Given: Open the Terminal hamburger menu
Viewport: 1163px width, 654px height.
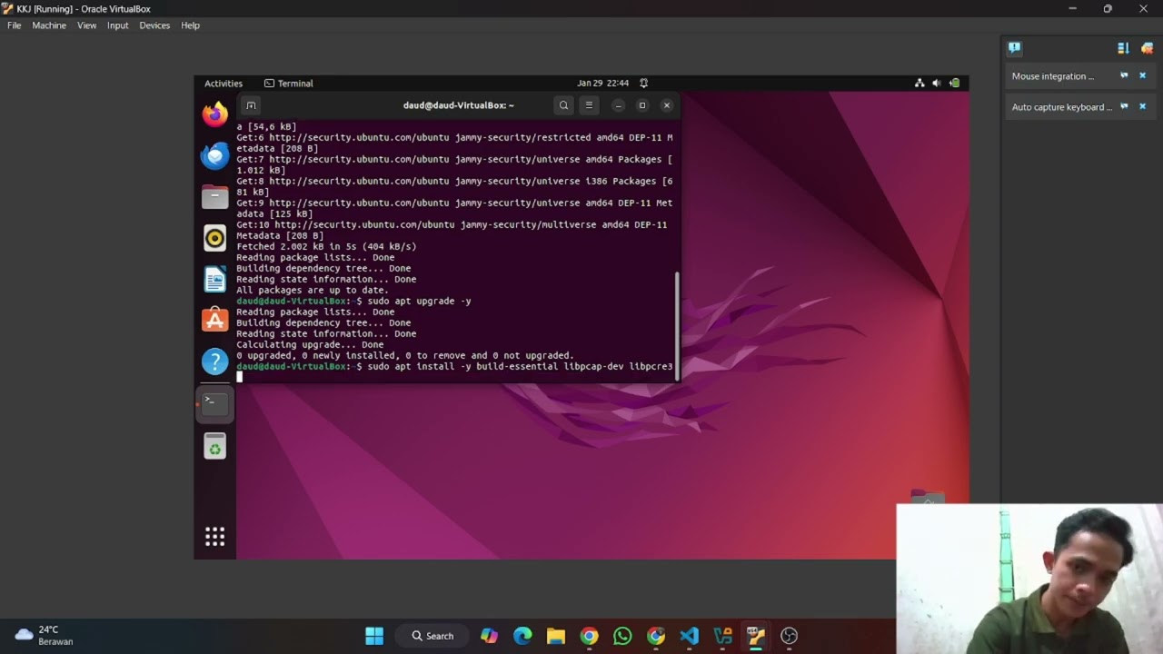Looking at the screenshot, I should pyautogui.click(x=589, y=105).
